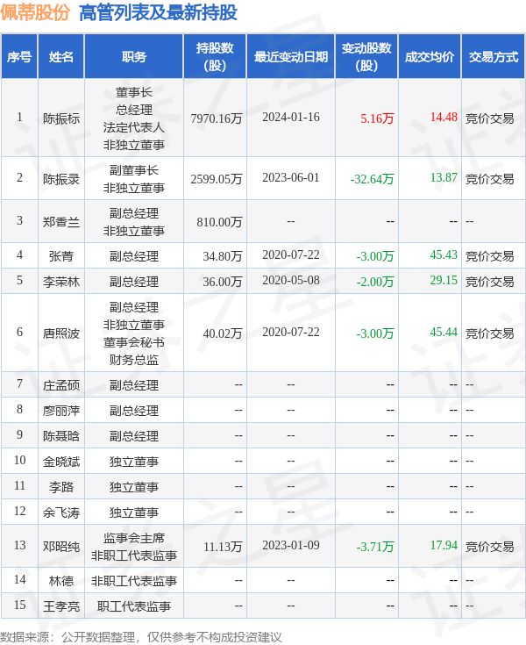The height and width of the screenshot is (645, 526).
Task: Click the name 陈振录
Action: pos(61,179)
